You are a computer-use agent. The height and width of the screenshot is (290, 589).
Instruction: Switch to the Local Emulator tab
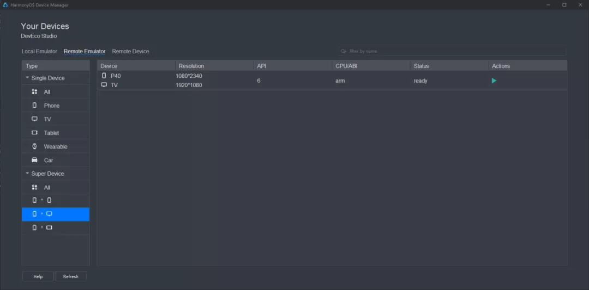[39, 51]
